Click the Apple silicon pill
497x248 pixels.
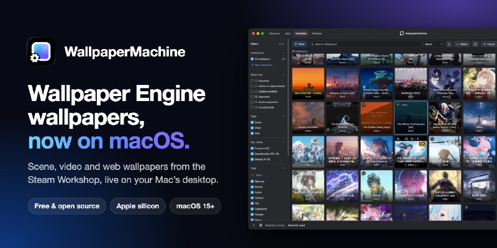(x=137, y=206)
